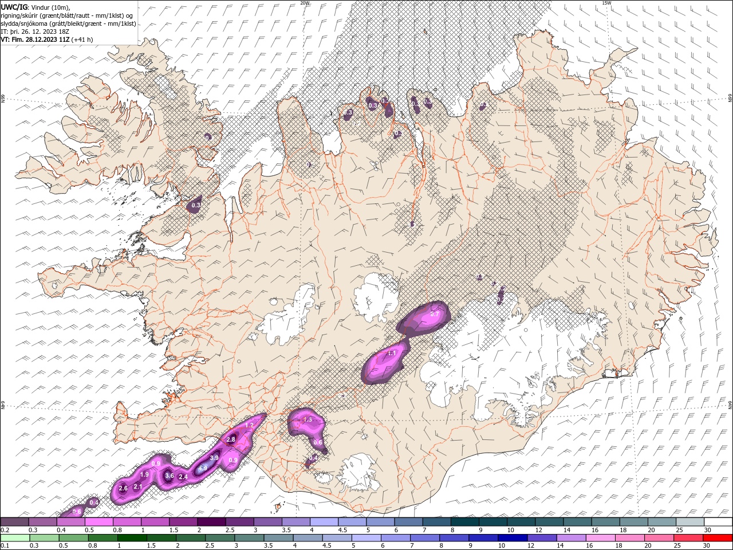Viewport: 733px width, 550px height.
Task: Click the 'rigning/skúrir' legend description line
Action: [x=67, y=15]
